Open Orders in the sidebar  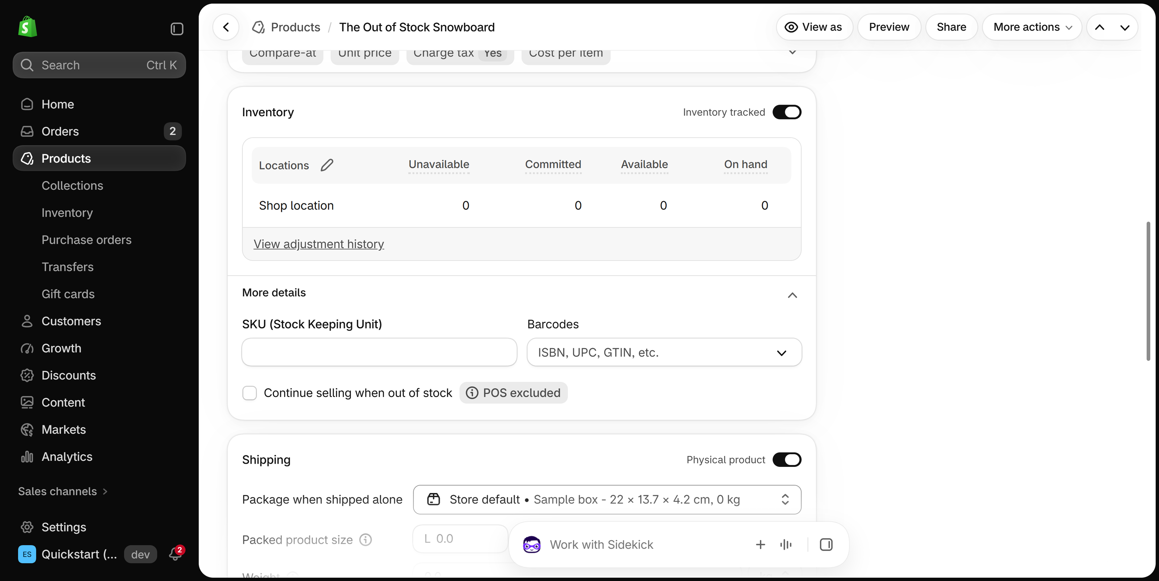(100, 131)
